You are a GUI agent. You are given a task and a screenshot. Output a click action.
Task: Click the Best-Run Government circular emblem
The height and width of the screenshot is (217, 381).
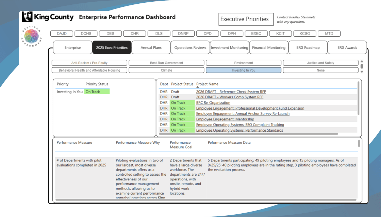tap(31, 36)
